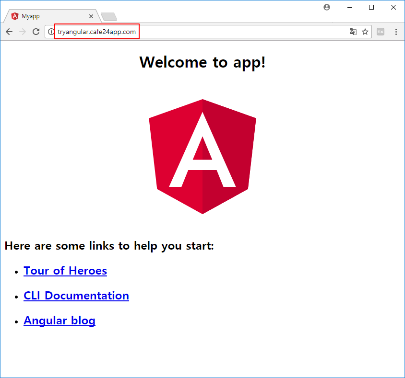
Task: Open the Tour of Heroes link
Action: pos(65,271)
